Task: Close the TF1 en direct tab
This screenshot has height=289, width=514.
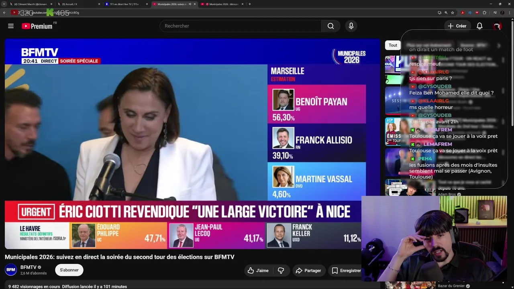Action: pos(147,4)
